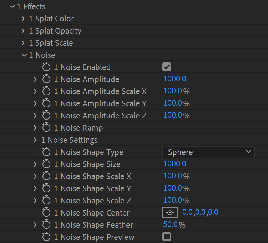Select the 1 Splat Opacity row label
Image resolution: width=268 pixels, height=243 pixels.
pos(55,31)
